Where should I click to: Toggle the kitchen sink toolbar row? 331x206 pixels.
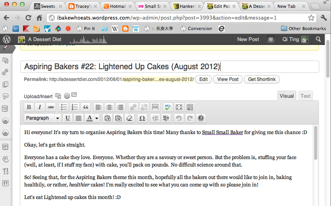[x=190, y=107]
